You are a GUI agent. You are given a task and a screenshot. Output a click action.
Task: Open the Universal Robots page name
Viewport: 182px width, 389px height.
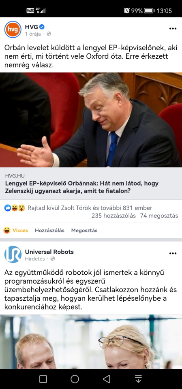pyautogui.click(x=49, y=252)
